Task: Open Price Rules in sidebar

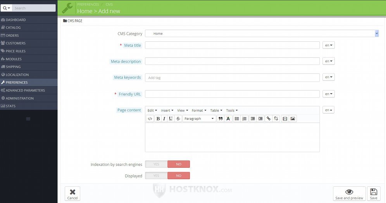Action: pos(29,51)
